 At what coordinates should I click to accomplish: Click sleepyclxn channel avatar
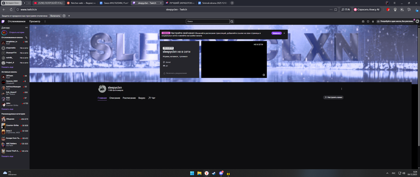point(102,88)
